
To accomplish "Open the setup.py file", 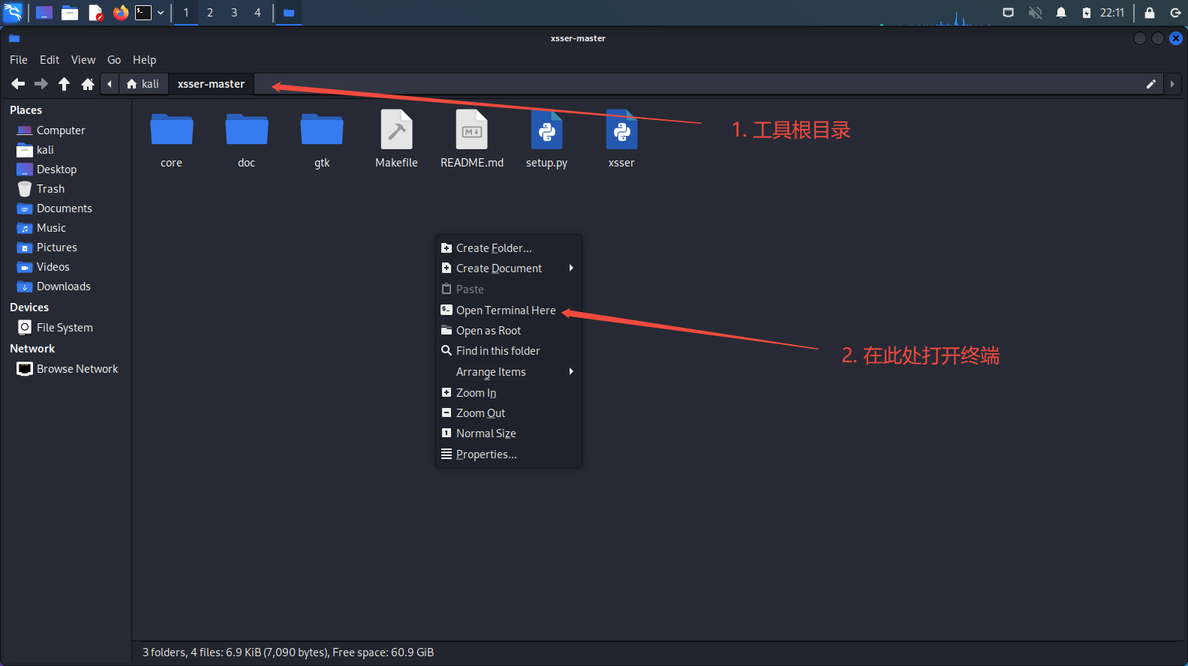I will (546, 132).
